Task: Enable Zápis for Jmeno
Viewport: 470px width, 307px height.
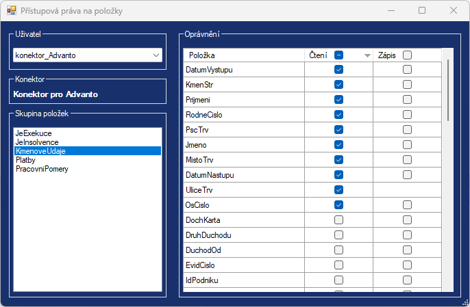Action: (407, 145)
